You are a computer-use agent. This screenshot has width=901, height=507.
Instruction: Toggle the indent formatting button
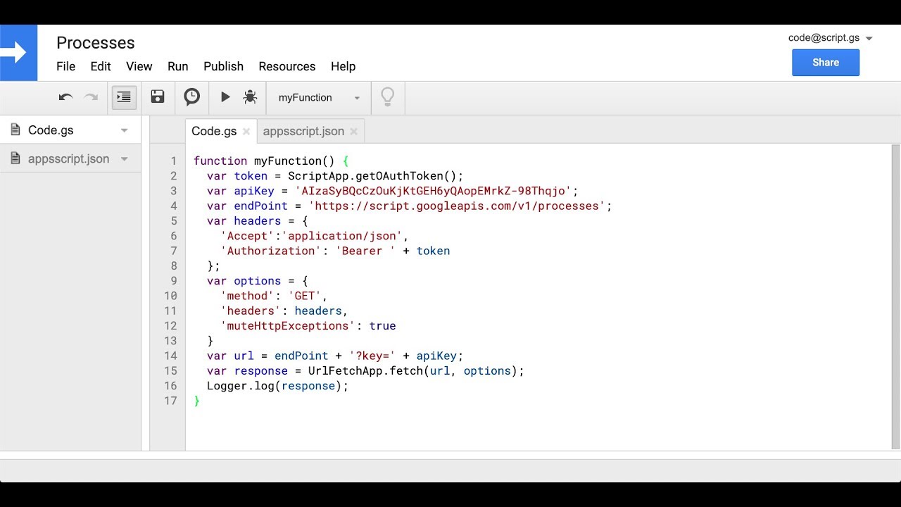point(124,97)
